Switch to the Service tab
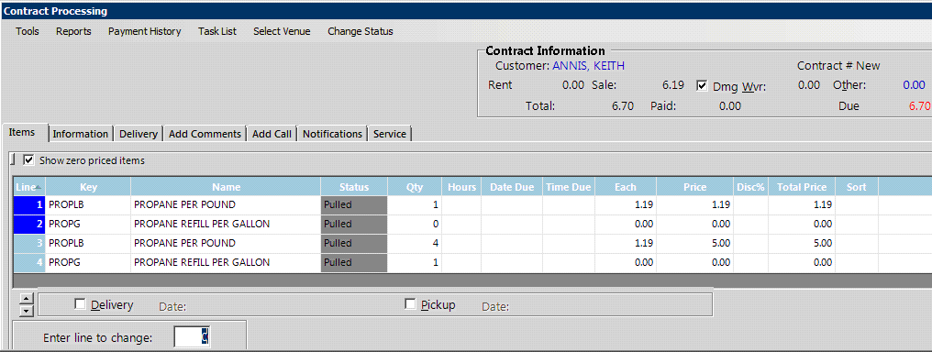The height and width of the screenshot is (352, 932). pos(390,134)
